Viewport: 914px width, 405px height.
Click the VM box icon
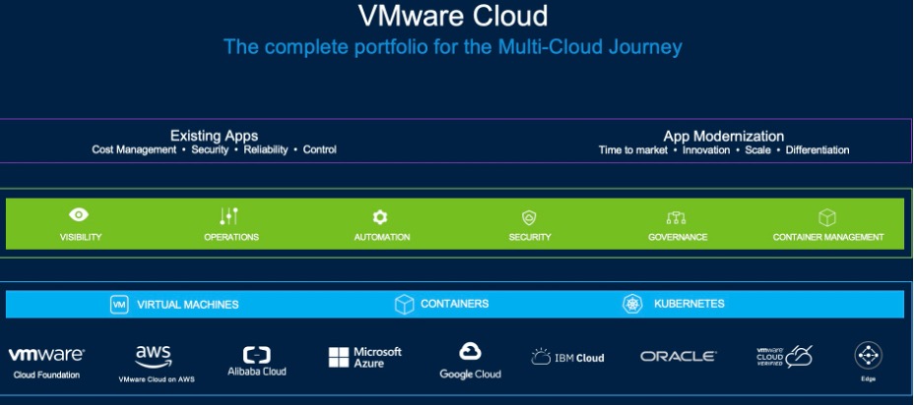[x=119, y=305]
